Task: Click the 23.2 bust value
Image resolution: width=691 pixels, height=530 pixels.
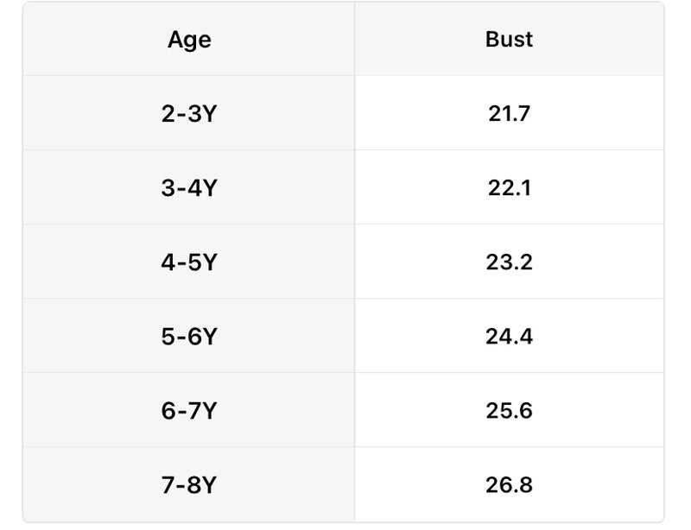Action: [x=509, y=262]
